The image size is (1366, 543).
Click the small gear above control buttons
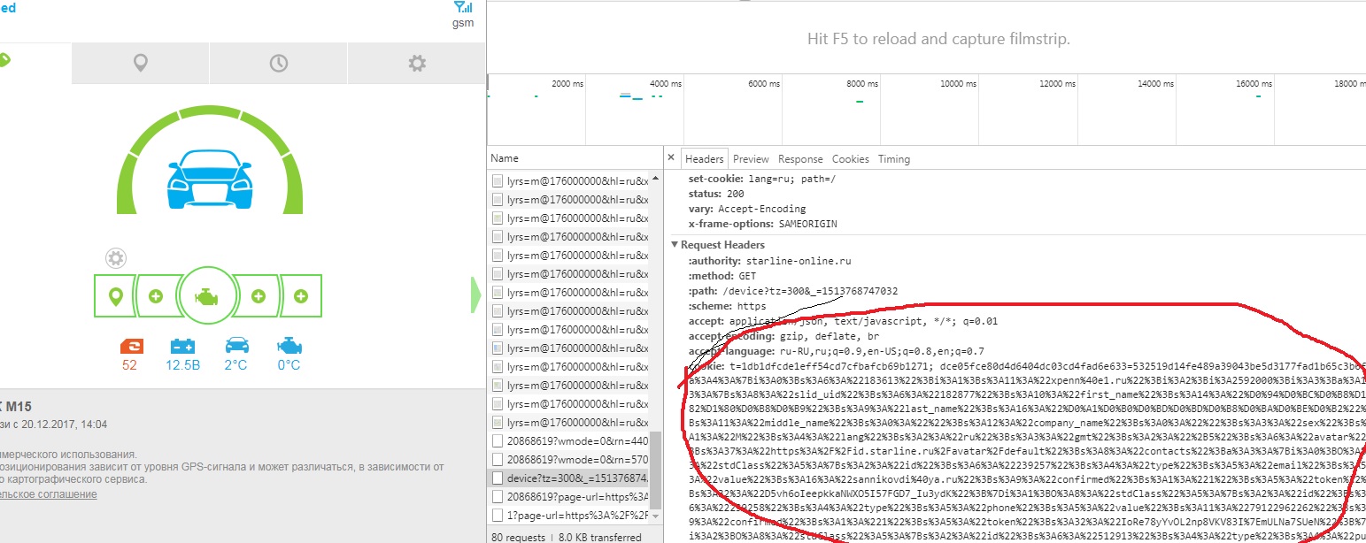coord(115,258)
